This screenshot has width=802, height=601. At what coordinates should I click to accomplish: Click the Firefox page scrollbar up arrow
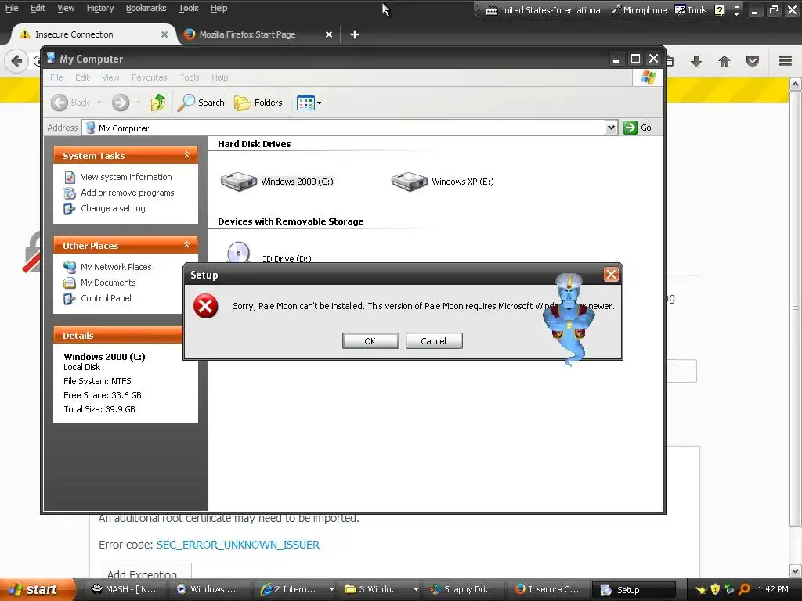pyautogui.click(x=796, y=83)
